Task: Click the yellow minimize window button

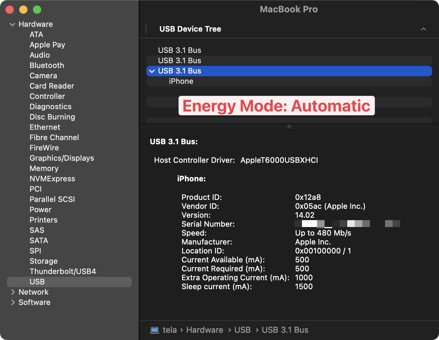Action: (23, 10)
